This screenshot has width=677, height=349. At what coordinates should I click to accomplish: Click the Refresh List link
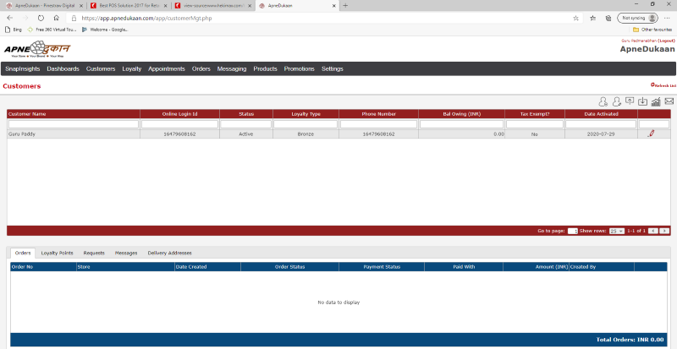click(663, 85)
